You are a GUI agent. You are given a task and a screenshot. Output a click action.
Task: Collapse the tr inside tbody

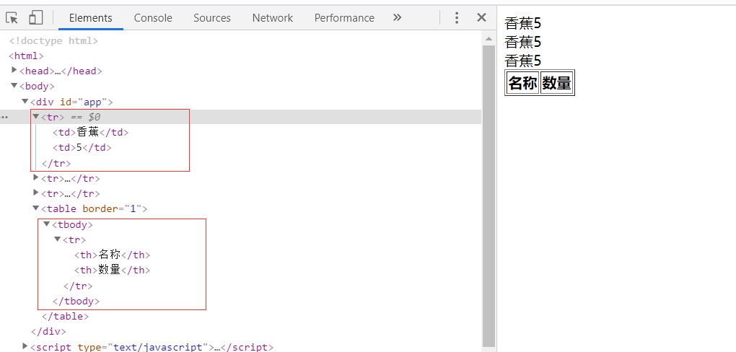click(57, 239)
